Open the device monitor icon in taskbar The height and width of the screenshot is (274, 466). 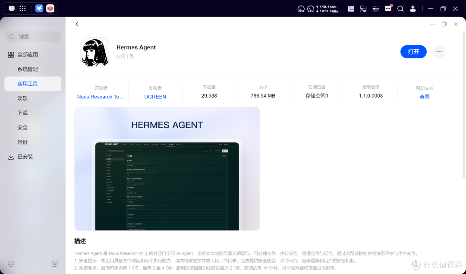pyautogui.click(x=363, y=9)
